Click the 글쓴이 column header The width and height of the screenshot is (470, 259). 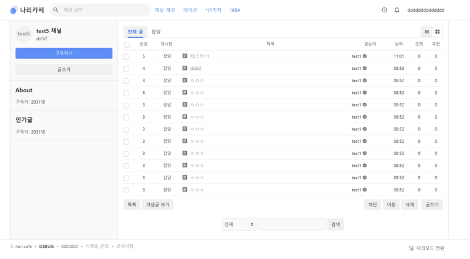coord(370,44)
